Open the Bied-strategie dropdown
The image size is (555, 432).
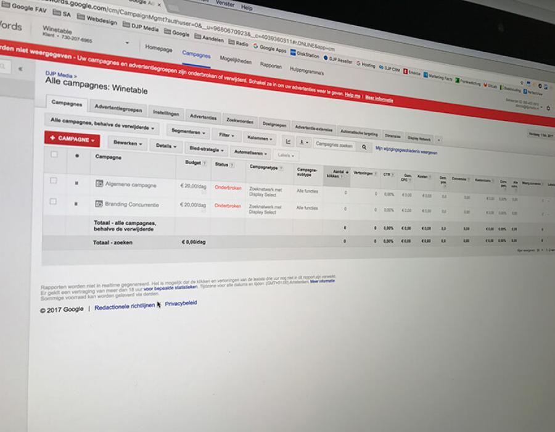[x=207, y=149]
